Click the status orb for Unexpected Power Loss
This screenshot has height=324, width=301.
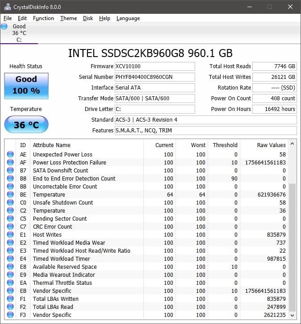click(x=10, y=154)
